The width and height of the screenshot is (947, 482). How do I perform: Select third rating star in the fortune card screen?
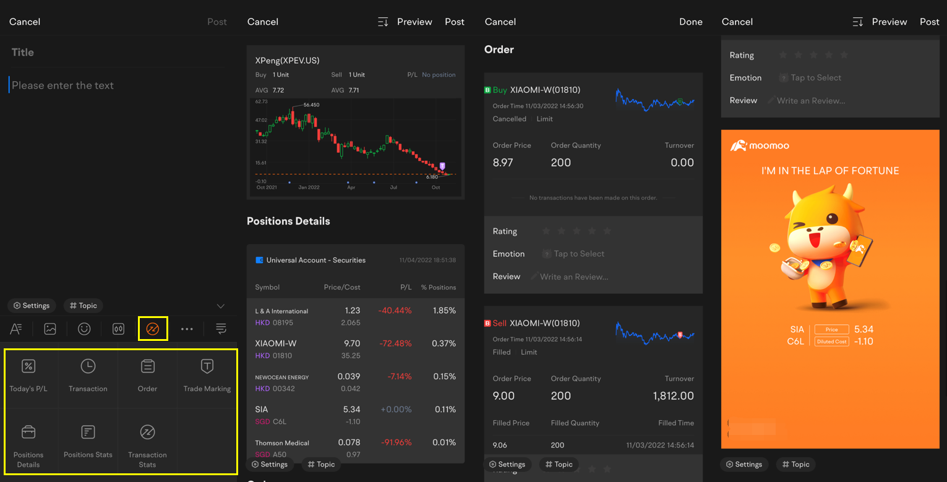point(813,55)
